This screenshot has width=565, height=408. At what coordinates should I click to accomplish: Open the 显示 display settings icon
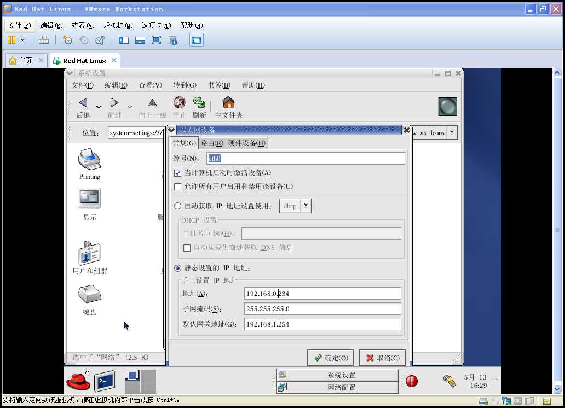pos(89,199)
